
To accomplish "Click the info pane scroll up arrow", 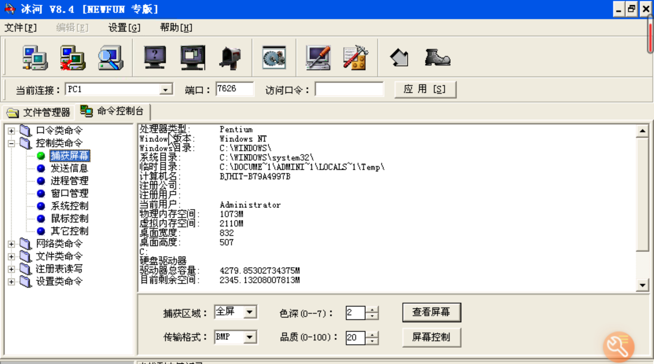I will 642,131.
